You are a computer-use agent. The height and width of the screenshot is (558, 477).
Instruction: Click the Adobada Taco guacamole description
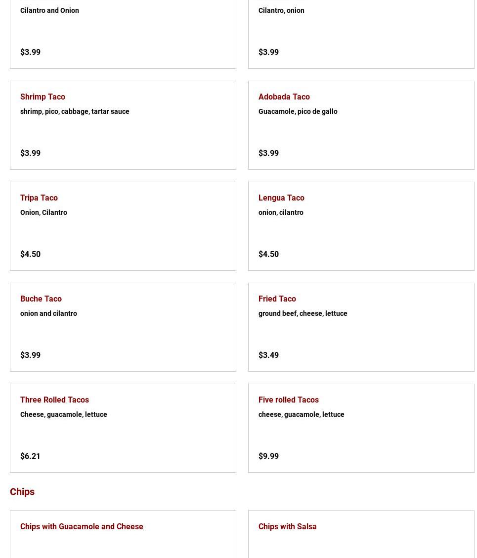298,111
